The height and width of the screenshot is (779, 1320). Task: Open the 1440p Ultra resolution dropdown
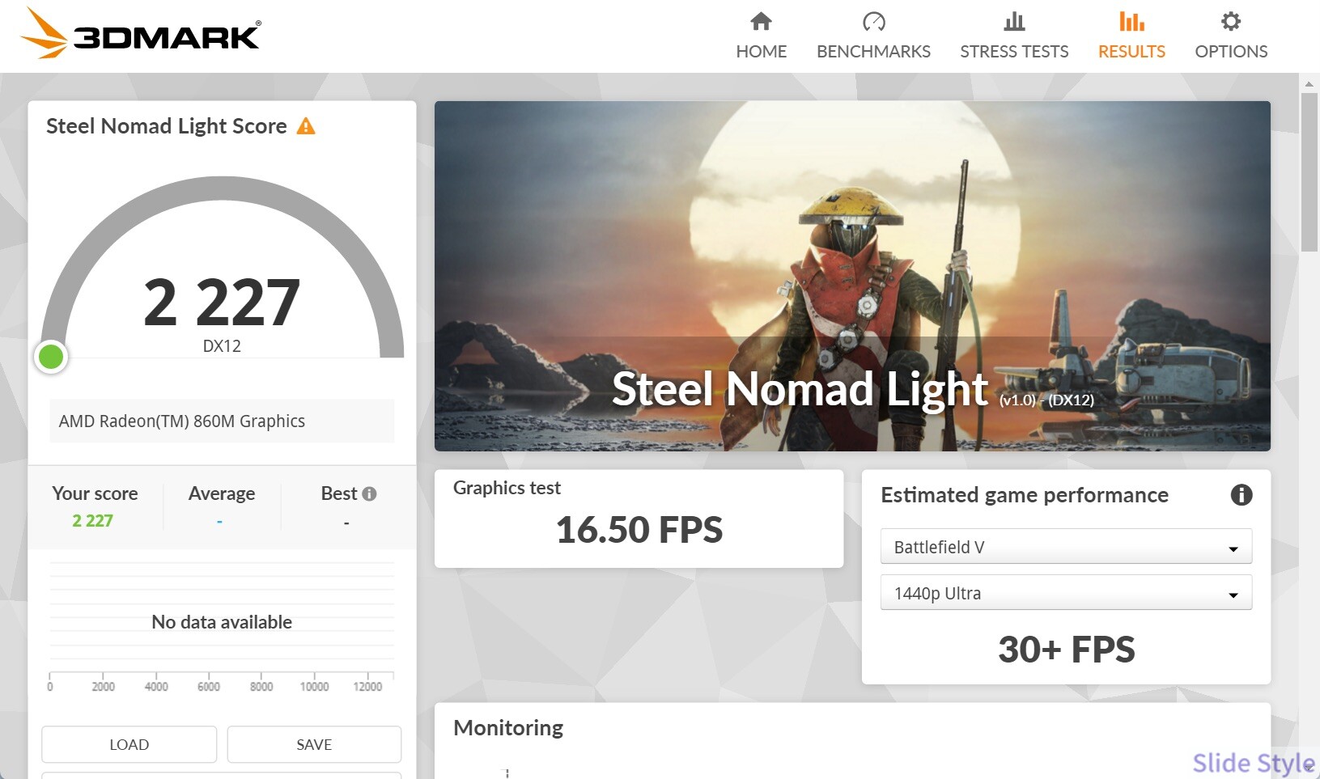(1066, 593)
